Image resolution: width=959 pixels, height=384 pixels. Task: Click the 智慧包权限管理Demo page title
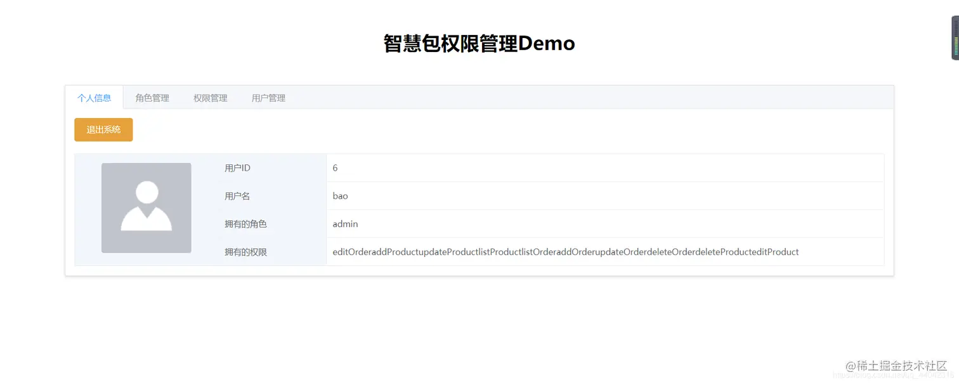[478, 43]
